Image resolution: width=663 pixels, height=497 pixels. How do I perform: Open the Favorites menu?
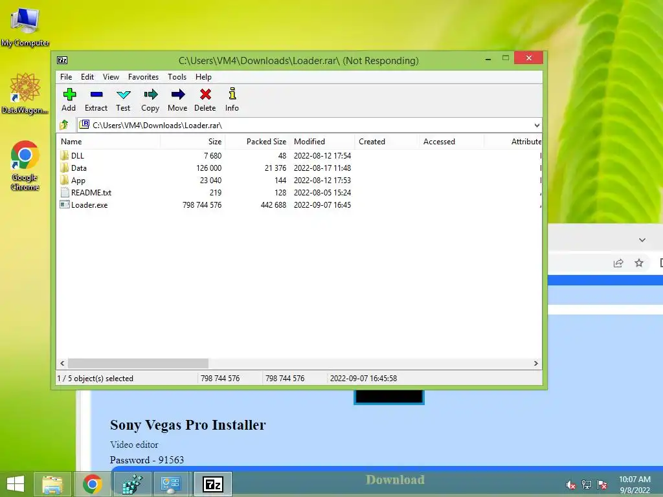point(143,77)
